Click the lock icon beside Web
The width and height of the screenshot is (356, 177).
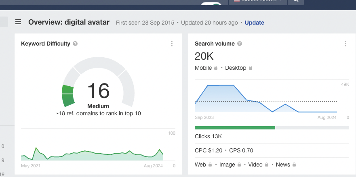pyautogui.click(x=210, y=165)
